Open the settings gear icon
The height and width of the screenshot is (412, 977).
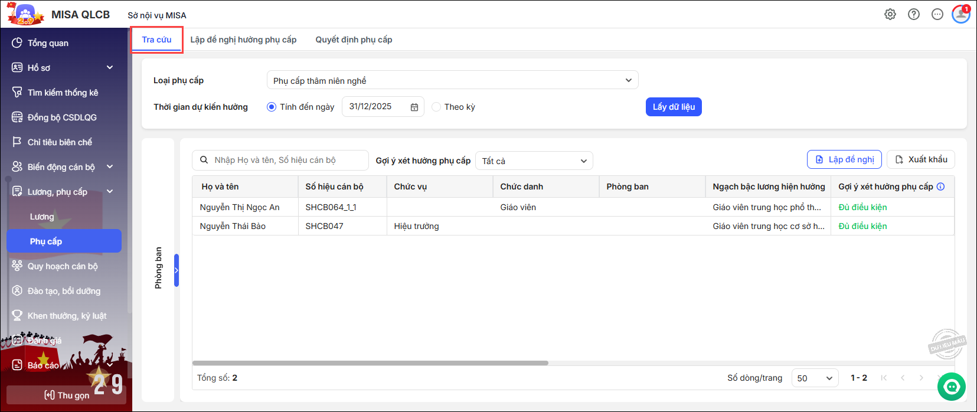click(890, 14)
